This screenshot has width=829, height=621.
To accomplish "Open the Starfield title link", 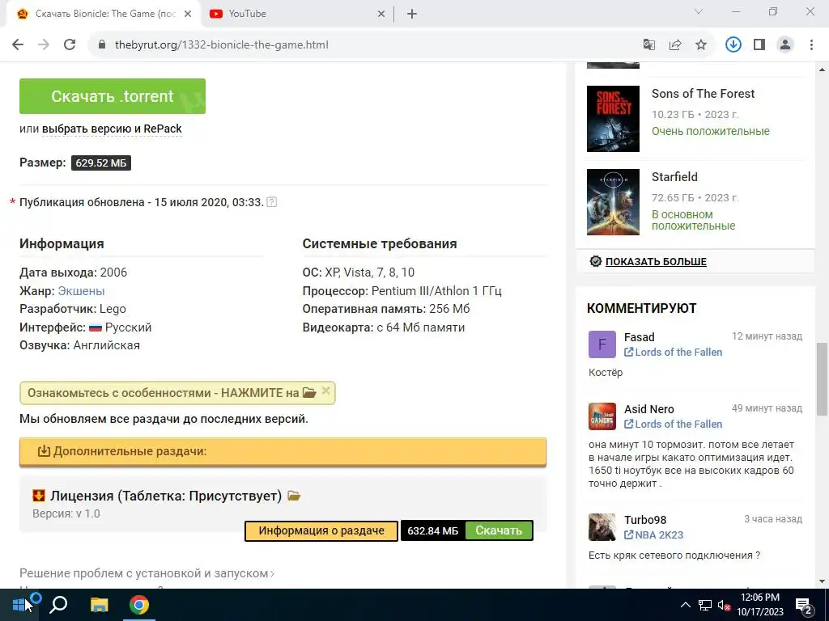I will pyautogui.click(x=674, y=177).
